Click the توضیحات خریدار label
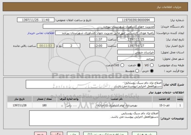The width and height of the screenshot is (191, 135). pyautogui.click(x=172, y=118)
